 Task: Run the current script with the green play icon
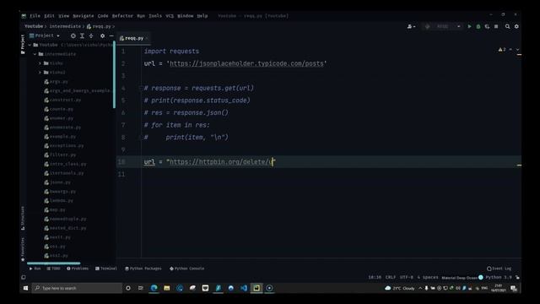pos(469,26)
